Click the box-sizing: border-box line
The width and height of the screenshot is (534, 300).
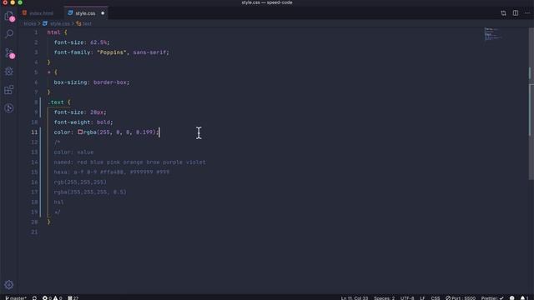[92, 82]
